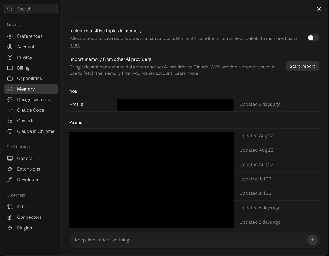Viewport: 329px width, 256px height.
Task: Select the Design systems palette icon
Action: click(x=10, y=100)
